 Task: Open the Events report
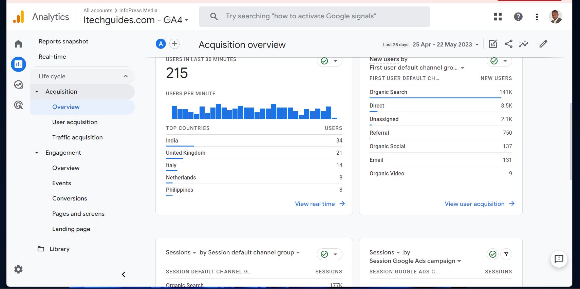pos(61,183)
